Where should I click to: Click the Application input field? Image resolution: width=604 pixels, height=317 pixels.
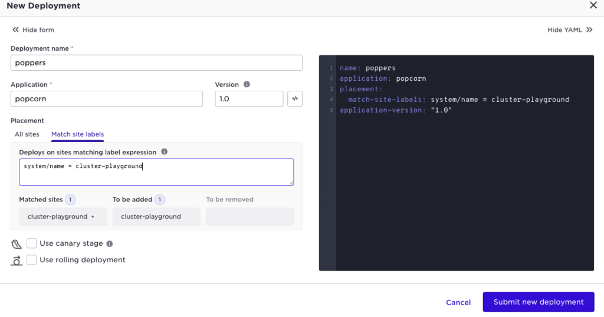click(x=107, y=99)
